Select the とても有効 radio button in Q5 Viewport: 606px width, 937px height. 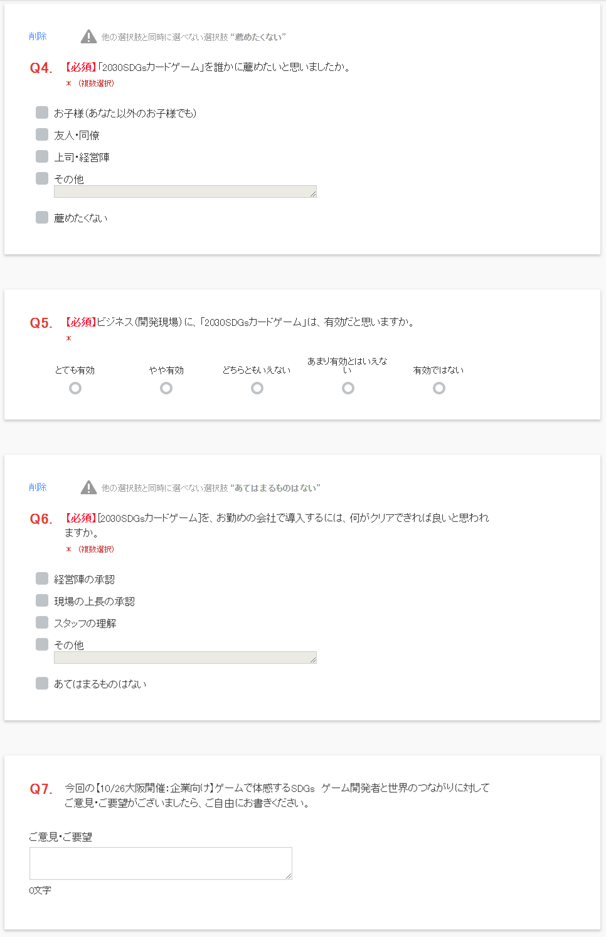[75, 388]
